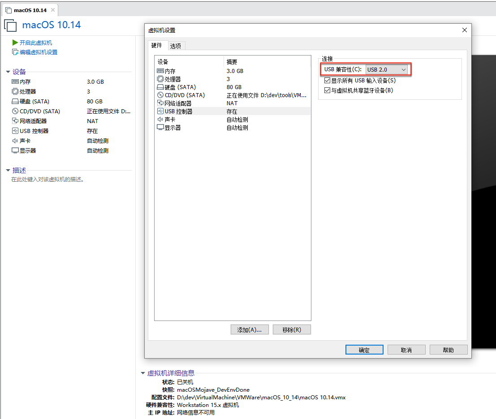Click the 显示器 icon in the left sidebar
This screenshot has height=419, width=496.
click(x=15, y=150)
